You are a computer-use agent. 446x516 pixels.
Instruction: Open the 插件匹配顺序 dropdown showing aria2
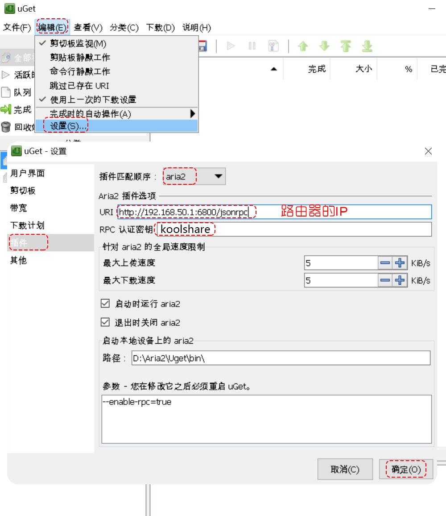pyautogui.click(x=194, y=176)
